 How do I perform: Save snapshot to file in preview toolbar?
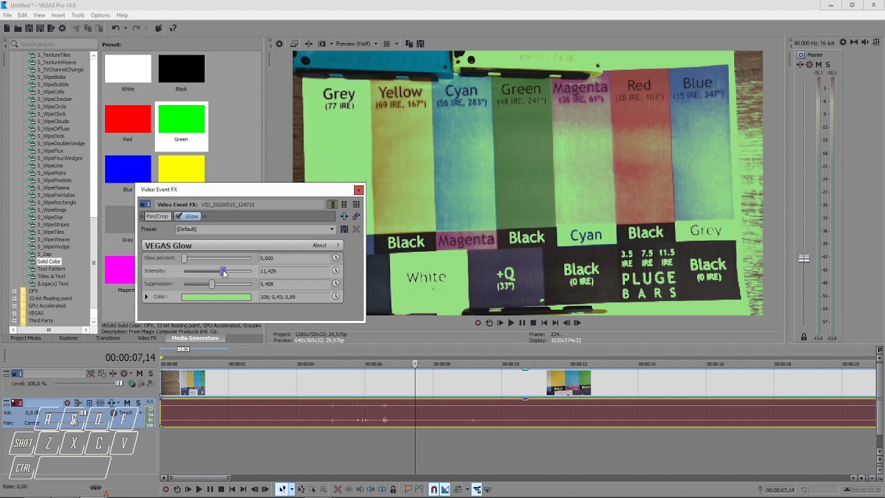[420, 44]
